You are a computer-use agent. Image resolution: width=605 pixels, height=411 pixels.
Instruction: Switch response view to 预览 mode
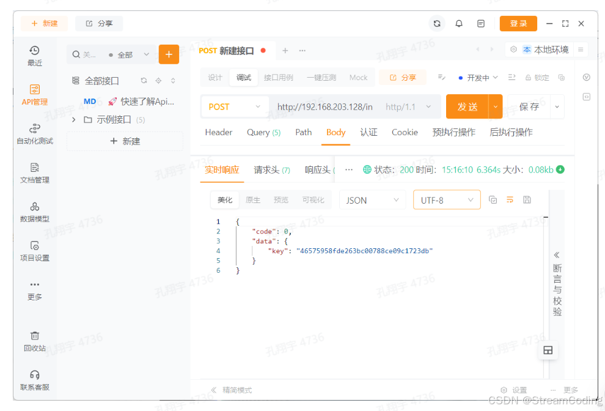click(x=281, y=199)
